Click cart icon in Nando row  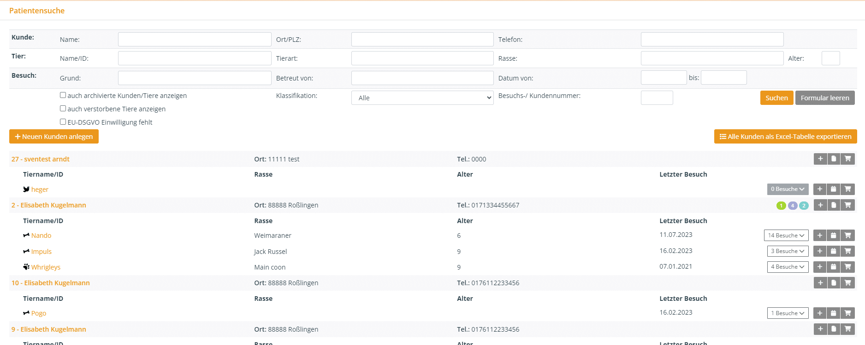[847, 236]
